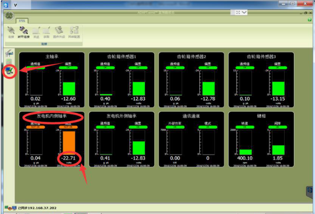Viewport: 315px width, 214px height.
Task: Select the 发电机内侧轴承 panel title
Action: [52, 116]
